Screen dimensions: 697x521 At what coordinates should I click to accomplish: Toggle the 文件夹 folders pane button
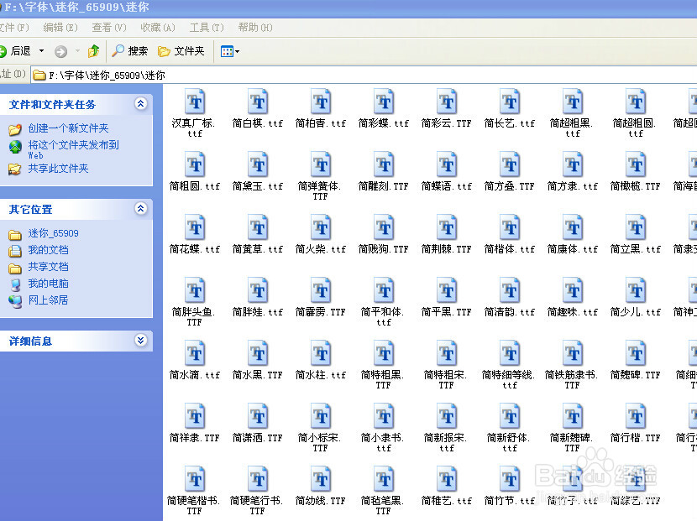tap(181, 51)
